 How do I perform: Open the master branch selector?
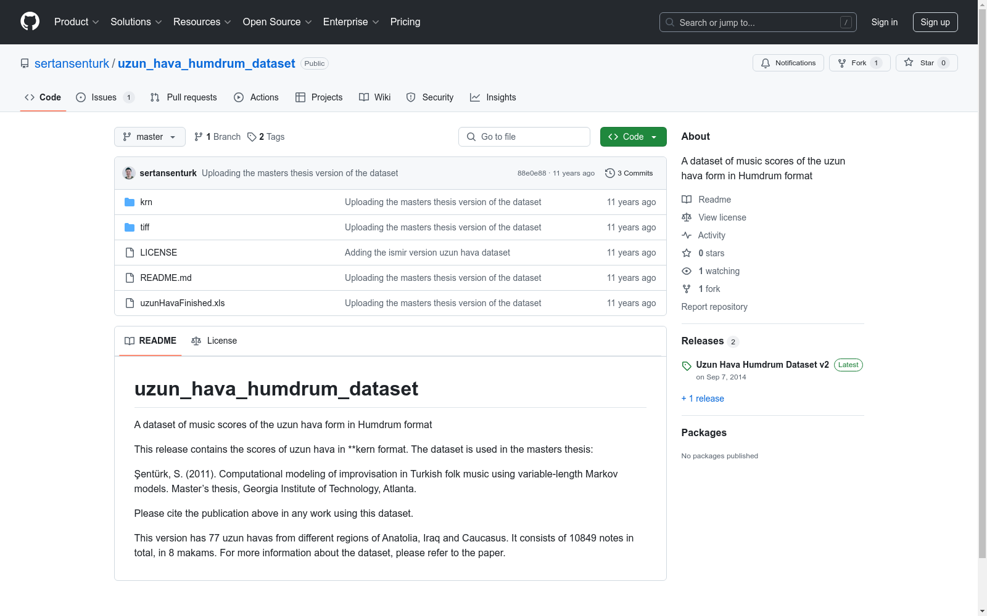[150, 137]
